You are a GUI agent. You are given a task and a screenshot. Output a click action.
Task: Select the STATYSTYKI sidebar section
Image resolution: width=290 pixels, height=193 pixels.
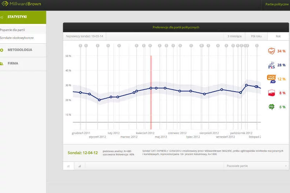tap(23, 17)
